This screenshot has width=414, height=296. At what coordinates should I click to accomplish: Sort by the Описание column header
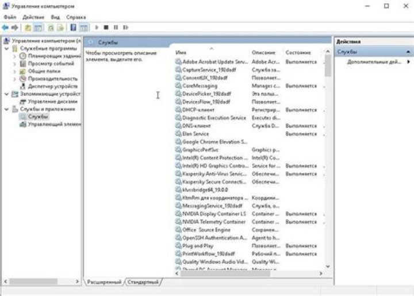tap(263, 53)
